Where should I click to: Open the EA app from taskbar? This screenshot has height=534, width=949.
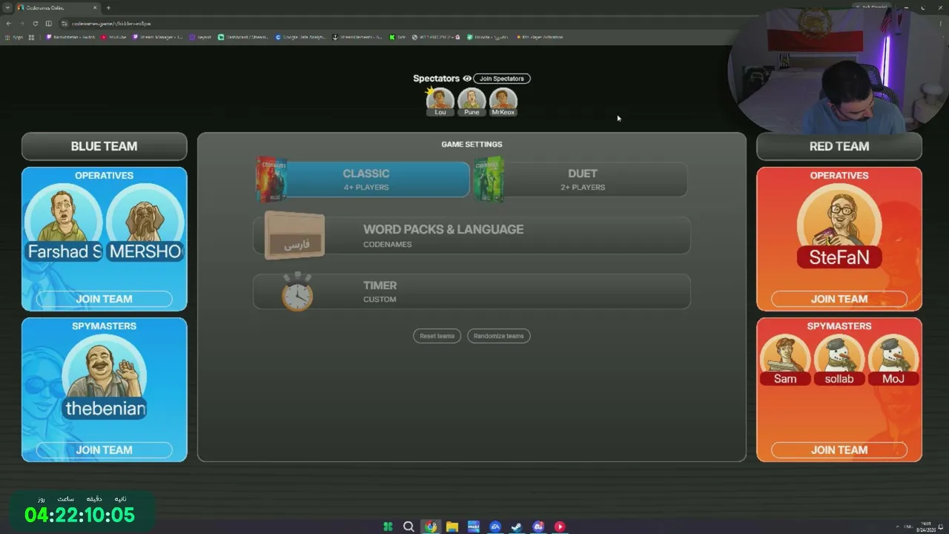pos(495,527)
